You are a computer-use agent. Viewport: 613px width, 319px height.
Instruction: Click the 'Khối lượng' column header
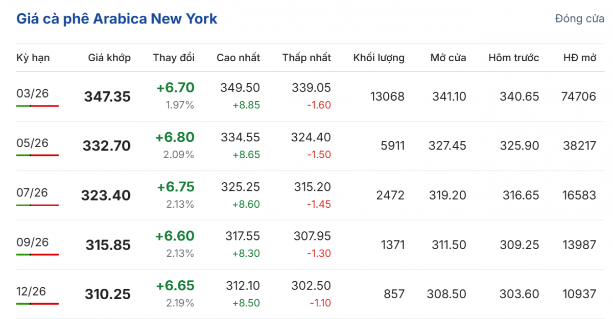379,58
